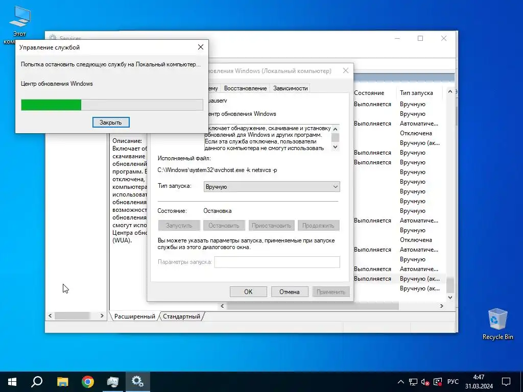Screen dimensions: 523x392
Task: Click the Продолжить service button
Action: [x=318, y=226]
